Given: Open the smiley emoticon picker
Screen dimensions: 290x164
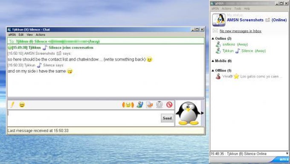Looking at the screenshot, I should 22,105.
